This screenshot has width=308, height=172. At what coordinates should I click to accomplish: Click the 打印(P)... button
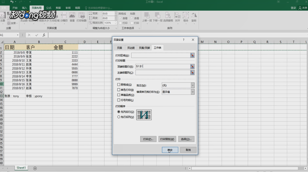coord(148,139)
